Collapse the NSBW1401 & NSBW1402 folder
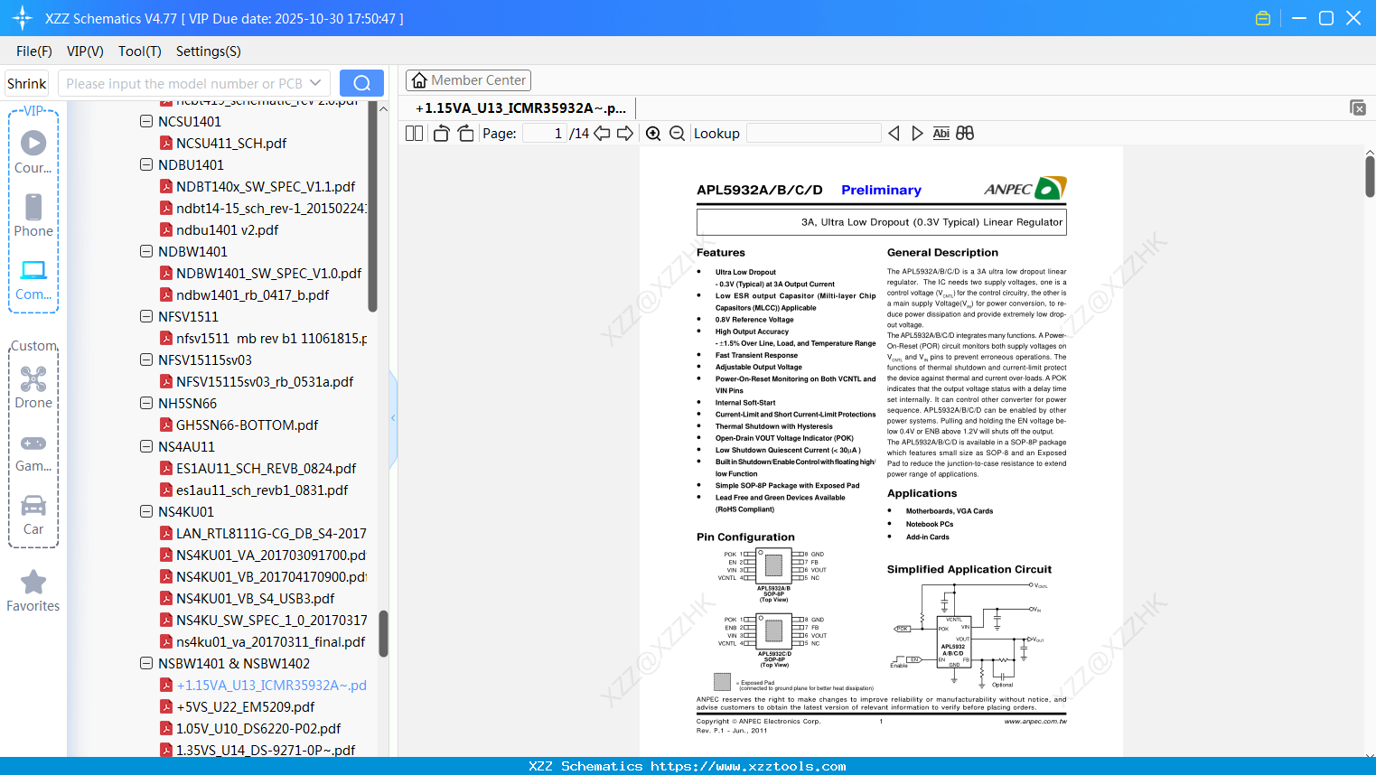 click(x=146, y=663)
